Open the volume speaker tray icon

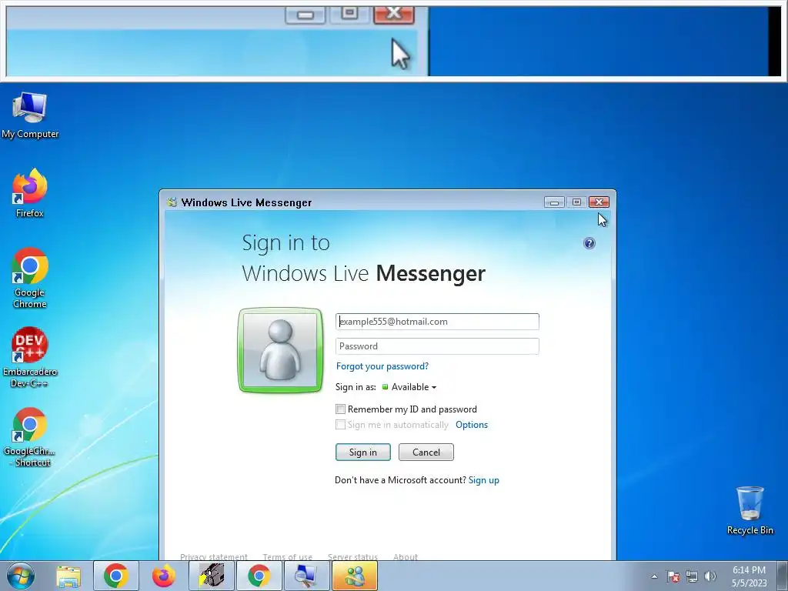pos(710,576)
